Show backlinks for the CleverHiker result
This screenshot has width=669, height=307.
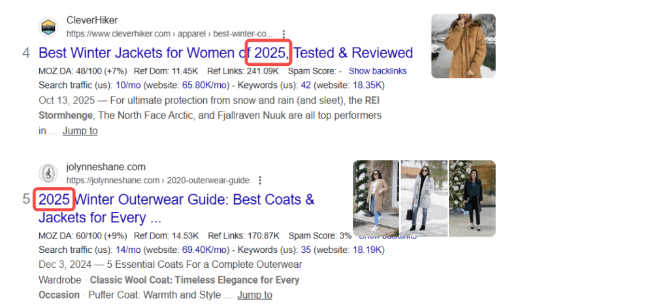click(x=377, y=71)
